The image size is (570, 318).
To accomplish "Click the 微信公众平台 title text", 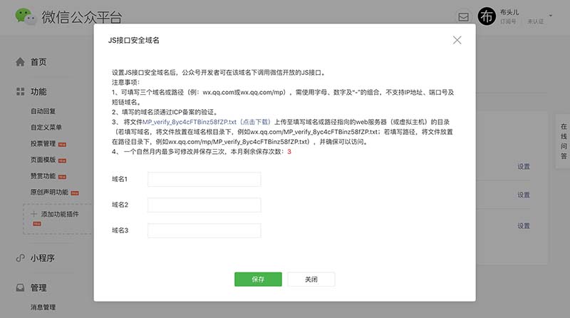I will coord(82,17).
